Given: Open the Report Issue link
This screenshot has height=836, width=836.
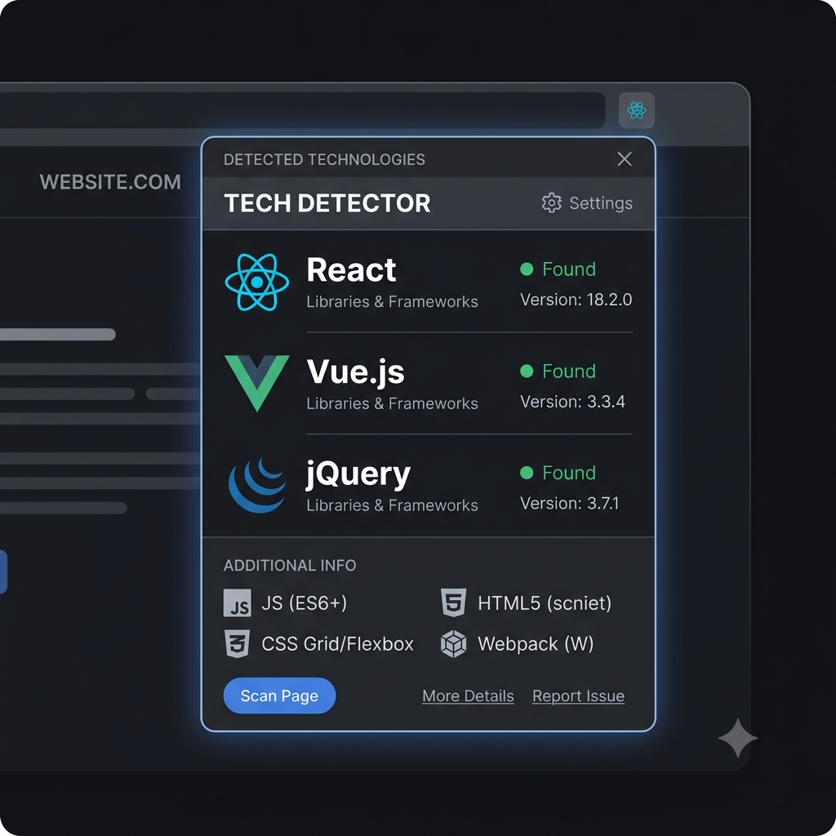Looking at the screenshot, I should (x=579, y=696).
